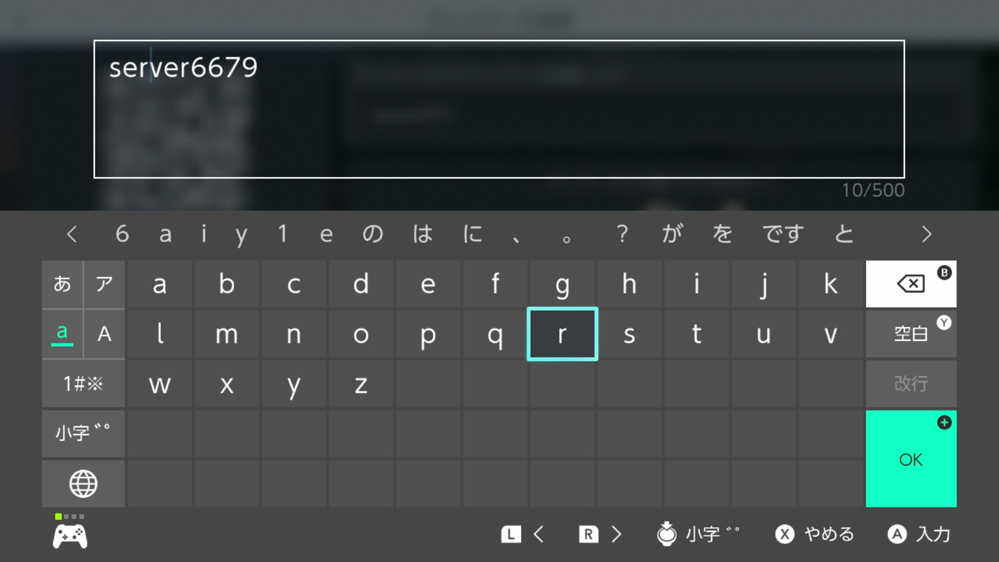Click the R button cursor-right icon
999x562 pixels.
(588, 534)
